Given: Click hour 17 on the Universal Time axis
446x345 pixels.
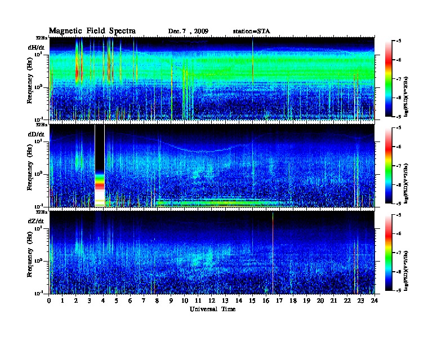Looking at the screenshot, I should [279, 300].
